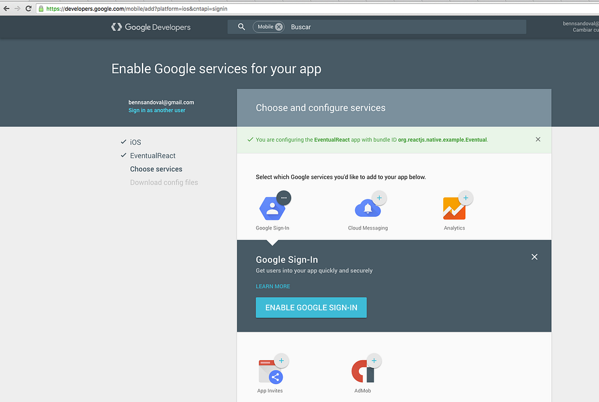599x402 pixels.
Task: Click the Analytics service icon
Action: click(x=454, y=208)
